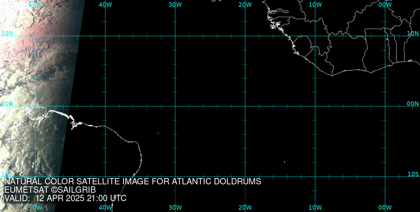The image size is (420, 212).
Task: Click the equator and 20W grid intersection
Action: click(x=245, y=106)
